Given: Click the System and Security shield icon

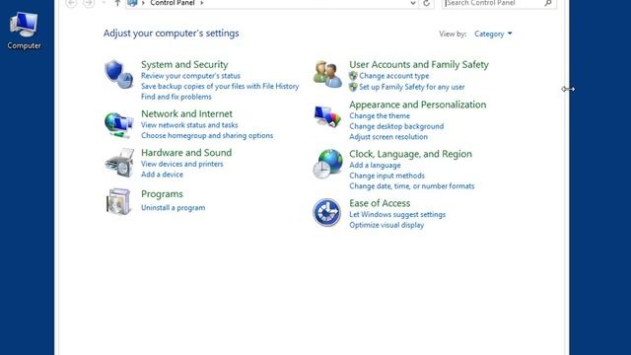Looking at the screenshot, I should click(118, 74).
